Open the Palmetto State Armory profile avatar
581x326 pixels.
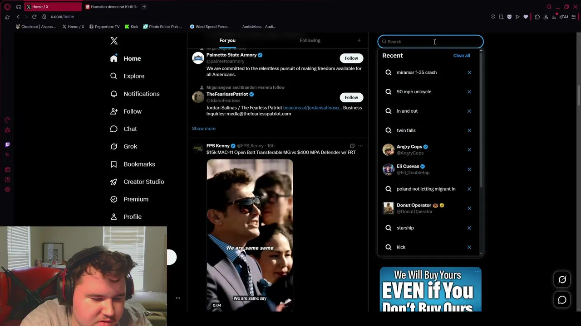(198, 58)
